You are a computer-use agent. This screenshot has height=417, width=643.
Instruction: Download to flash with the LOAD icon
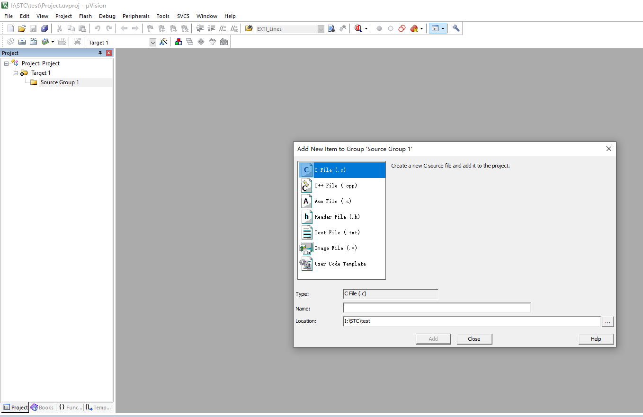(x=77, y=42)
